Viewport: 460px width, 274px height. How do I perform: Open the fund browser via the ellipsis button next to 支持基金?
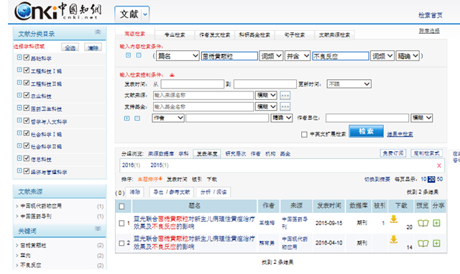click(285, 106)
